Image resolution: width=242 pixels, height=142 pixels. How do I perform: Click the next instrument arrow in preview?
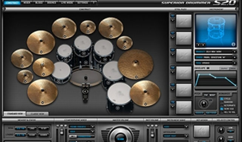pos(203,45)
